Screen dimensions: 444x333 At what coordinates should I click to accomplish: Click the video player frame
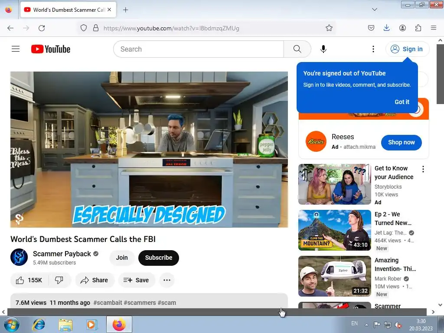pos(149,149)
